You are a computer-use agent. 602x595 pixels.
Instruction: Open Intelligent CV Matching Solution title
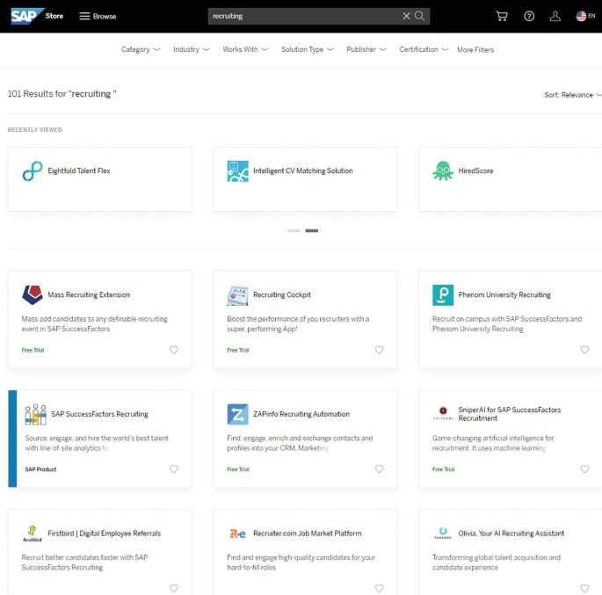click(x=303, y=171)
